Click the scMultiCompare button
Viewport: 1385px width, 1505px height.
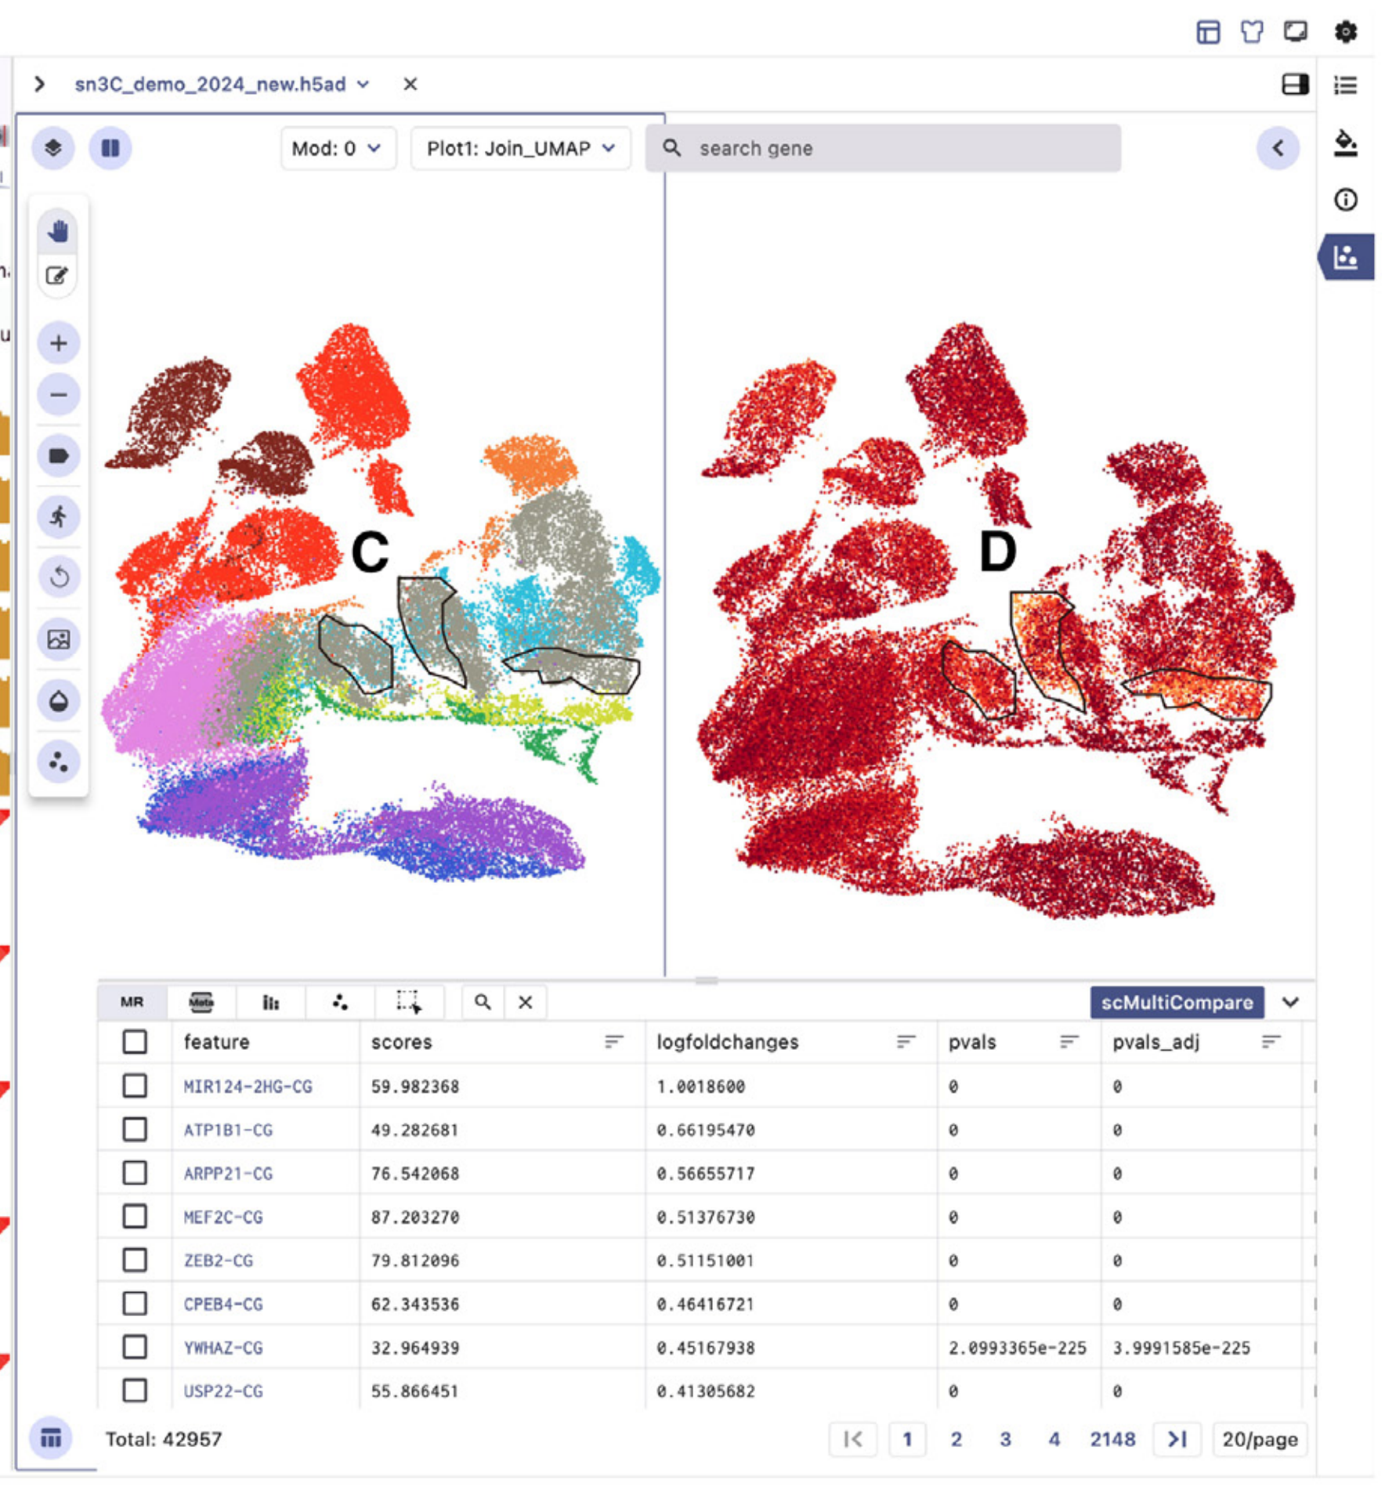click(x=1176, y=1003)
